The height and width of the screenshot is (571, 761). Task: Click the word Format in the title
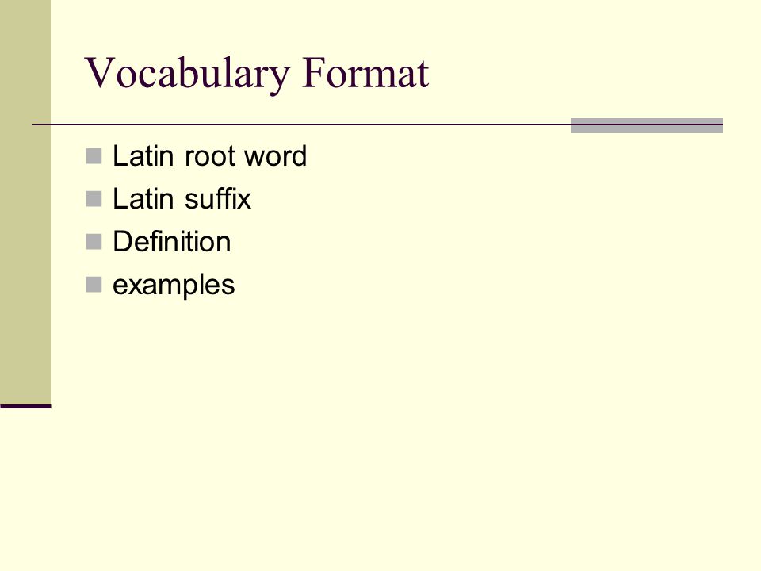pos(365,73)
